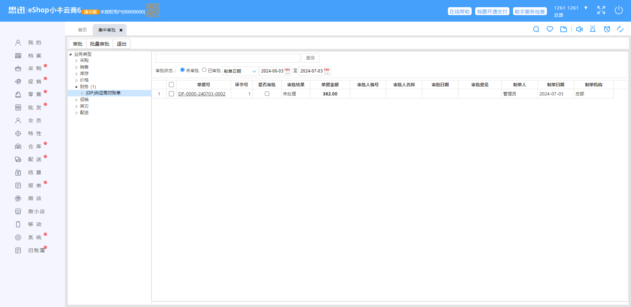Screen dimensions: 631x307
Task: Click the speaker announcement icon
Action: [x=579, y=29]
